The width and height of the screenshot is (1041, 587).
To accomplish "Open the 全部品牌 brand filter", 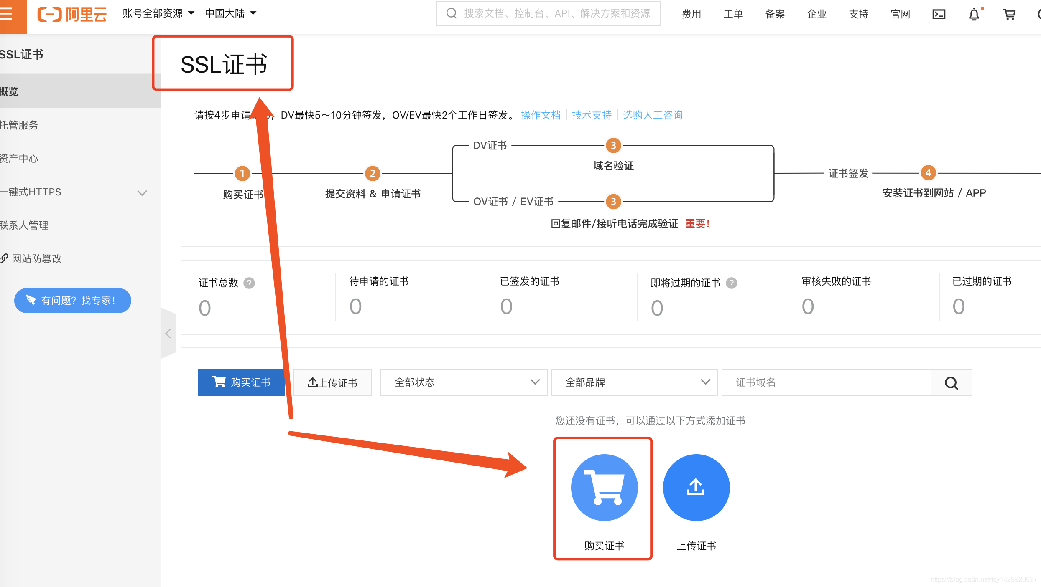I will [x=634, y=382].
